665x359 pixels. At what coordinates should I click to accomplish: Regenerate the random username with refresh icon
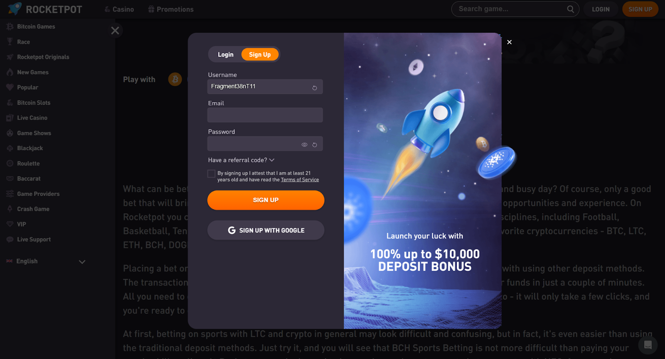(315, 88)
